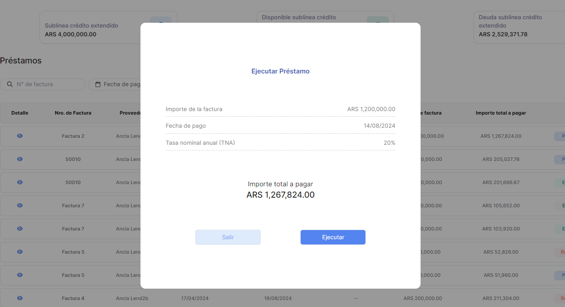Click the Ejecutar button to confirm loan
Screen dimensions: 565x307
pos(333,237)
